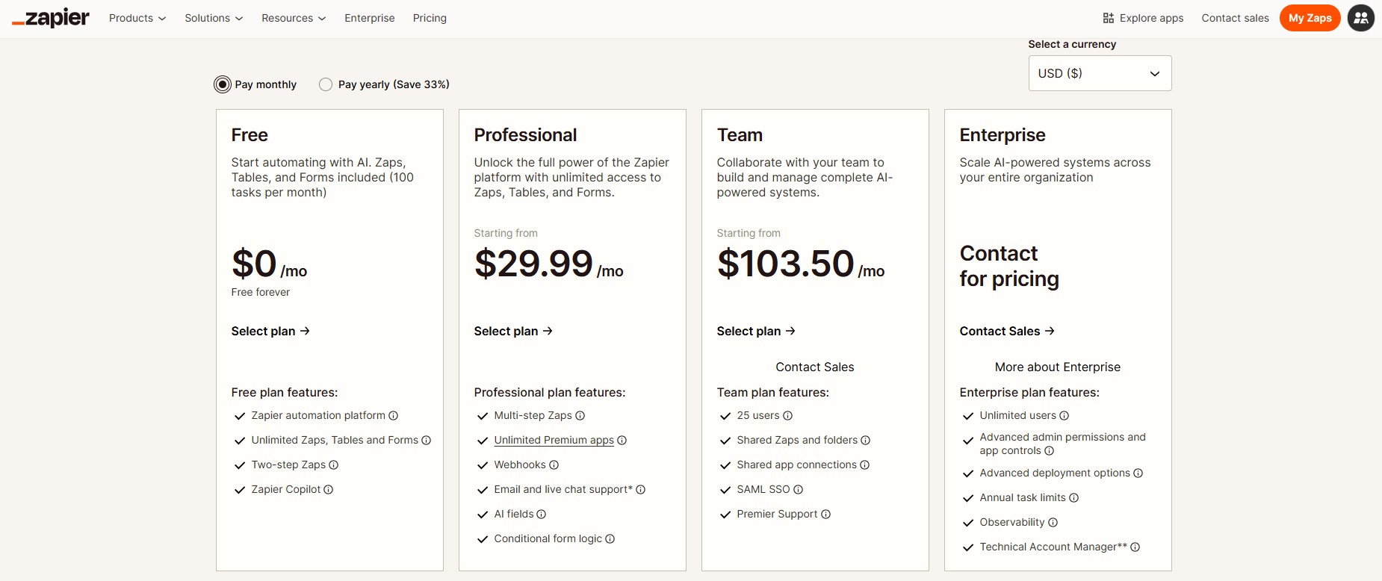Click the Team plan features label

coord(773,392)
